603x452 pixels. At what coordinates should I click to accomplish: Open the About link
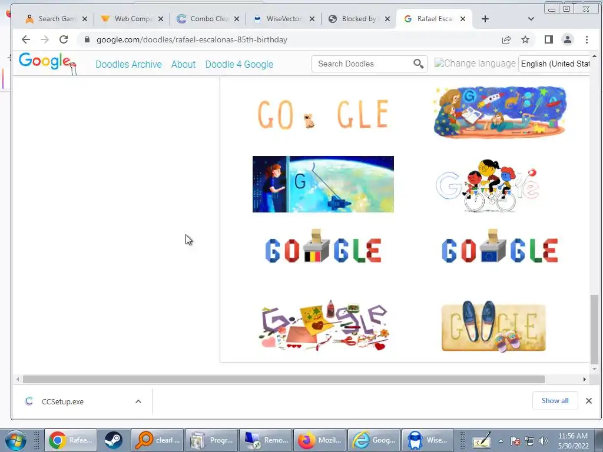(184, 64)
